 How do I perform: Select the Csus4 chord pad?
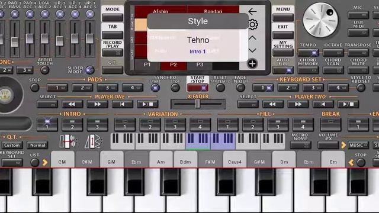coord(235,160)
